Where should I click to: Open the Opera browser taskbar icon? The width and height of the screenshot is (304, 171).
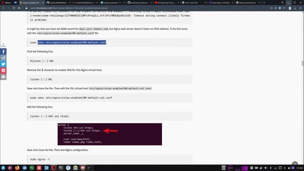pos(54,168)
